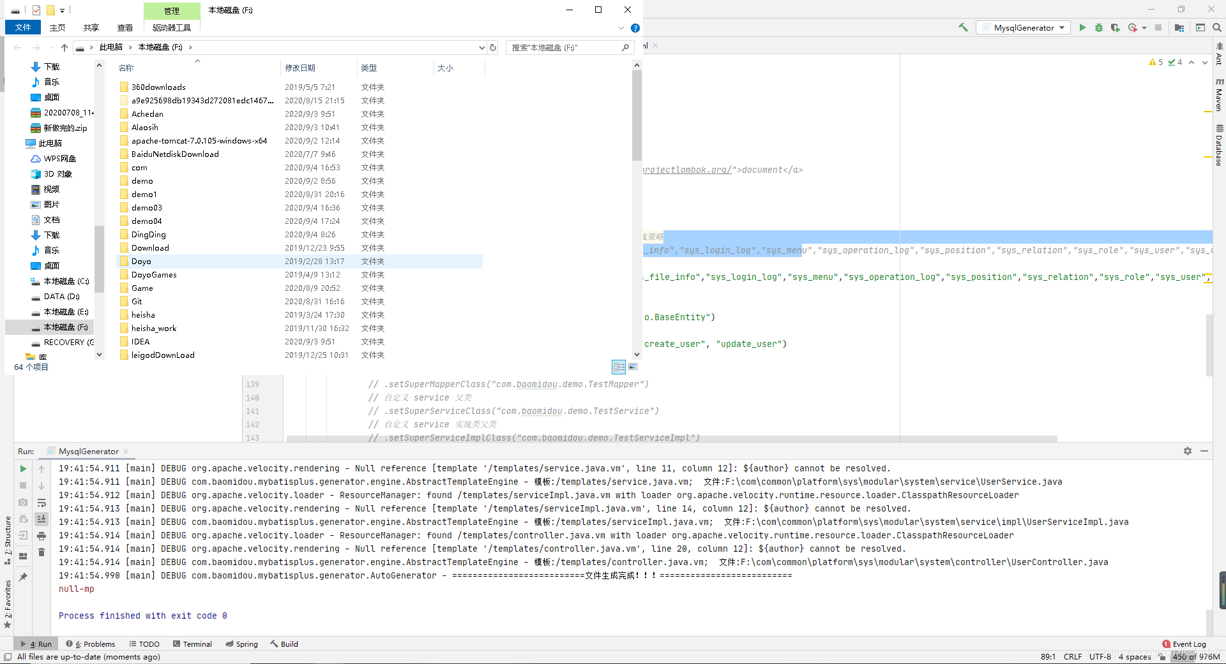
Task: Click the memory indicator 450 of 976M
Action: coord(1196,657)
